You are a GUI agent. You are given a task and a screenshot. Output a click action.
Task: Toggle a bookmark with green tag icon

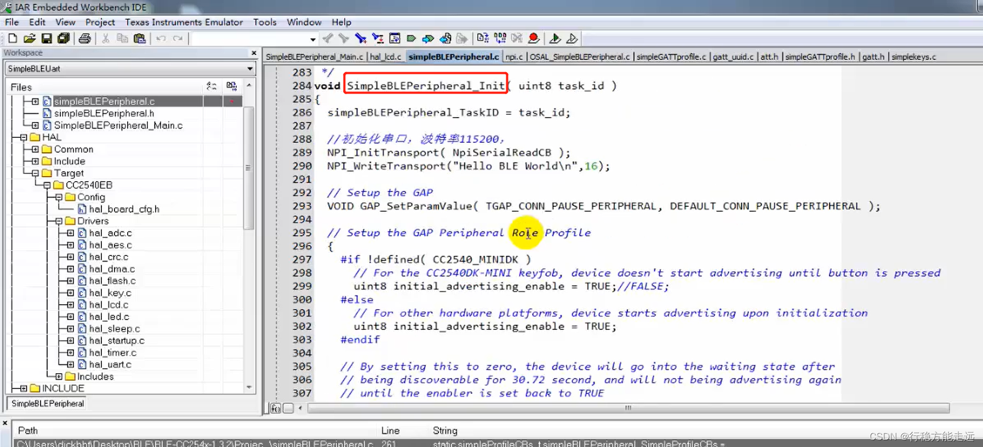pos(411,38)
